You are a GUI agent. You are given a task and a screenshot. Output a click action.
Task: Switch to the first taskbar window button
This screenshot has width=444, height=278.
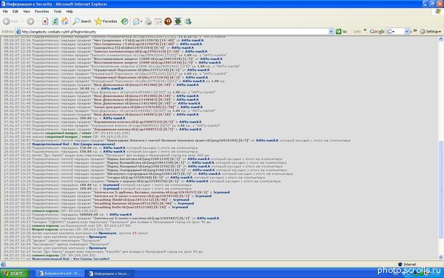pos(60,274)
